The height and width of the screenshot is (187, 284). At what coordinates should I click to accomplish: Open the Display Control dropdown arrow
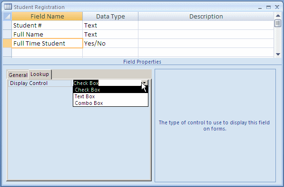[x=145, y=83]
